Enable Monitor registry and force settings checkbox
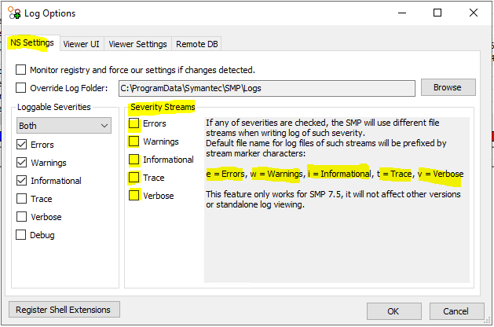 (20, 70)
